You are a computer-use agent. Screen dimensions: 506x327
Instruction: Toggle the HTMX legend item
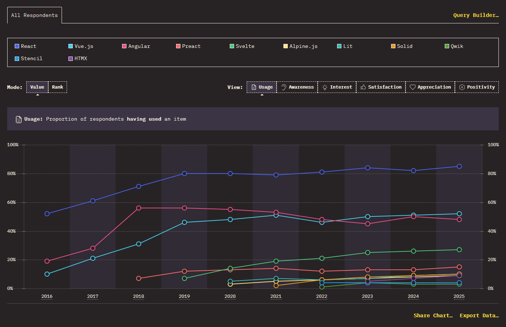(78, 58)
